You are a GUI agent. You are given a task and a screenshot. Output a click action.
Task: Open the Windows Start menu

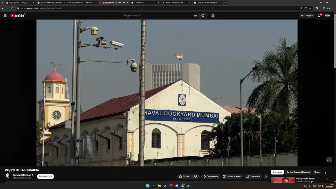(148, 186)
